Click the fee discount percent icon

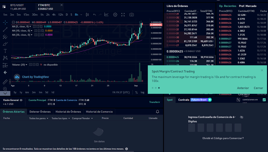(238, 100)
